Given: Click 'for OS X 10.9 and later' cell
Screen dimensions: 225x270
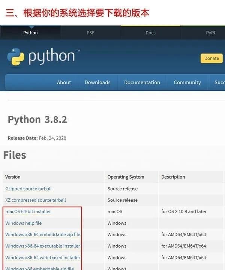Looking at the screenshot, I should [x=184, y=211].
